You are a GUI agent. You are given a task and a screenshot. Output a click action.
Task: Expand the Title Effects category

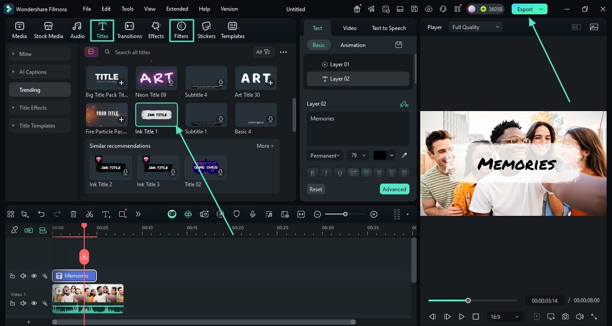point(40,108)
